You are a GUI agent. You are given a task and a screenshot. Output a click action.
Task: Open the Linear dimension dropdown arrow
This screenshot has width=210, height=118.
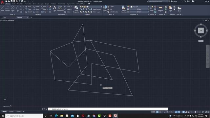(72, 7)
